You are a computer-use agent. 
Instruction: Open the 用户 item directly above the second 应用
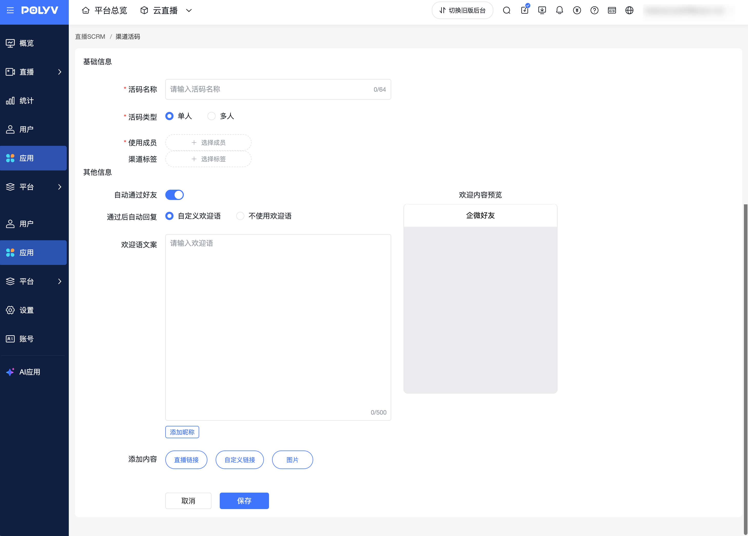33,224
